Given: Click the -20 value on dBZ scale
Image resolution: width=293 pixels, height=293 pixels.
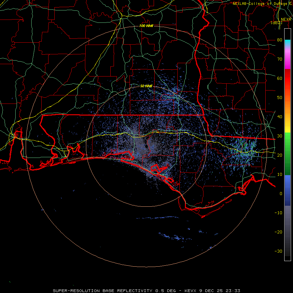Looking at the screenshot, I should point(278,232).
